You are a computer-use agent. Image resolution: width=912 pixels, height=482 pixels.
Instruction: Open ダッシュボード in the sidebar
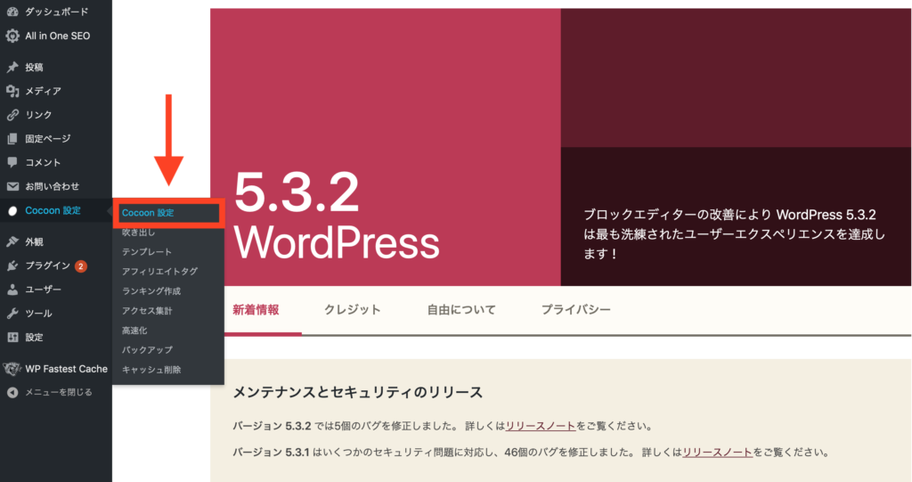tap(56, 12)
